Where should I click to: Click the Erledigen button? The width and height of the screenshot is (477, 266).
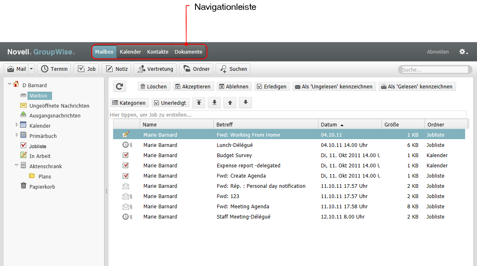coord(272,86)
